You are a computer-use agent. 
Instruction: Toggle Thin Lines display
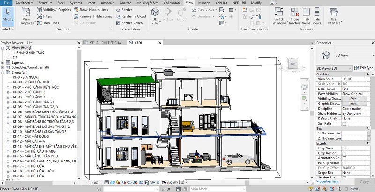click(48, 23)
